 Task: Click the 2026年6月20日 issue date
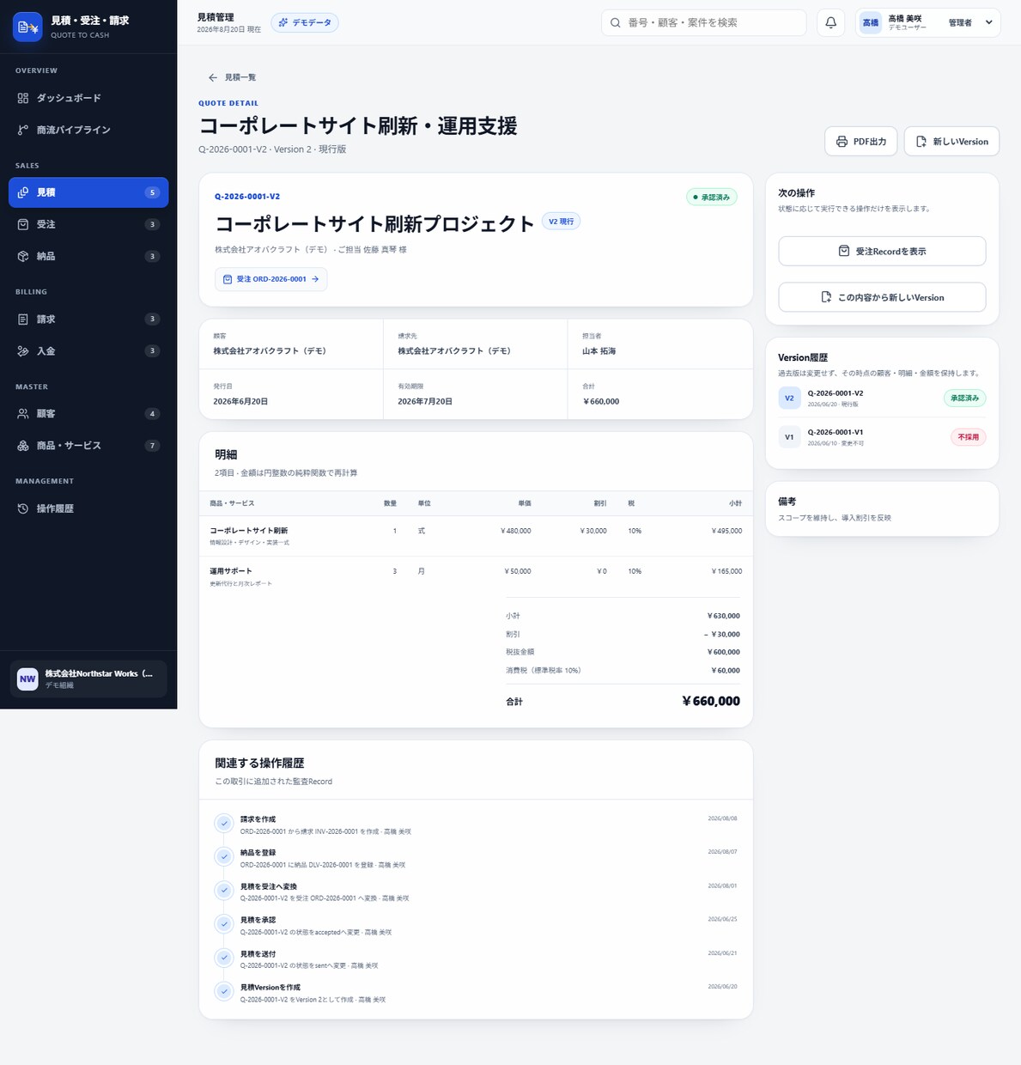click(x=240, y=401)
